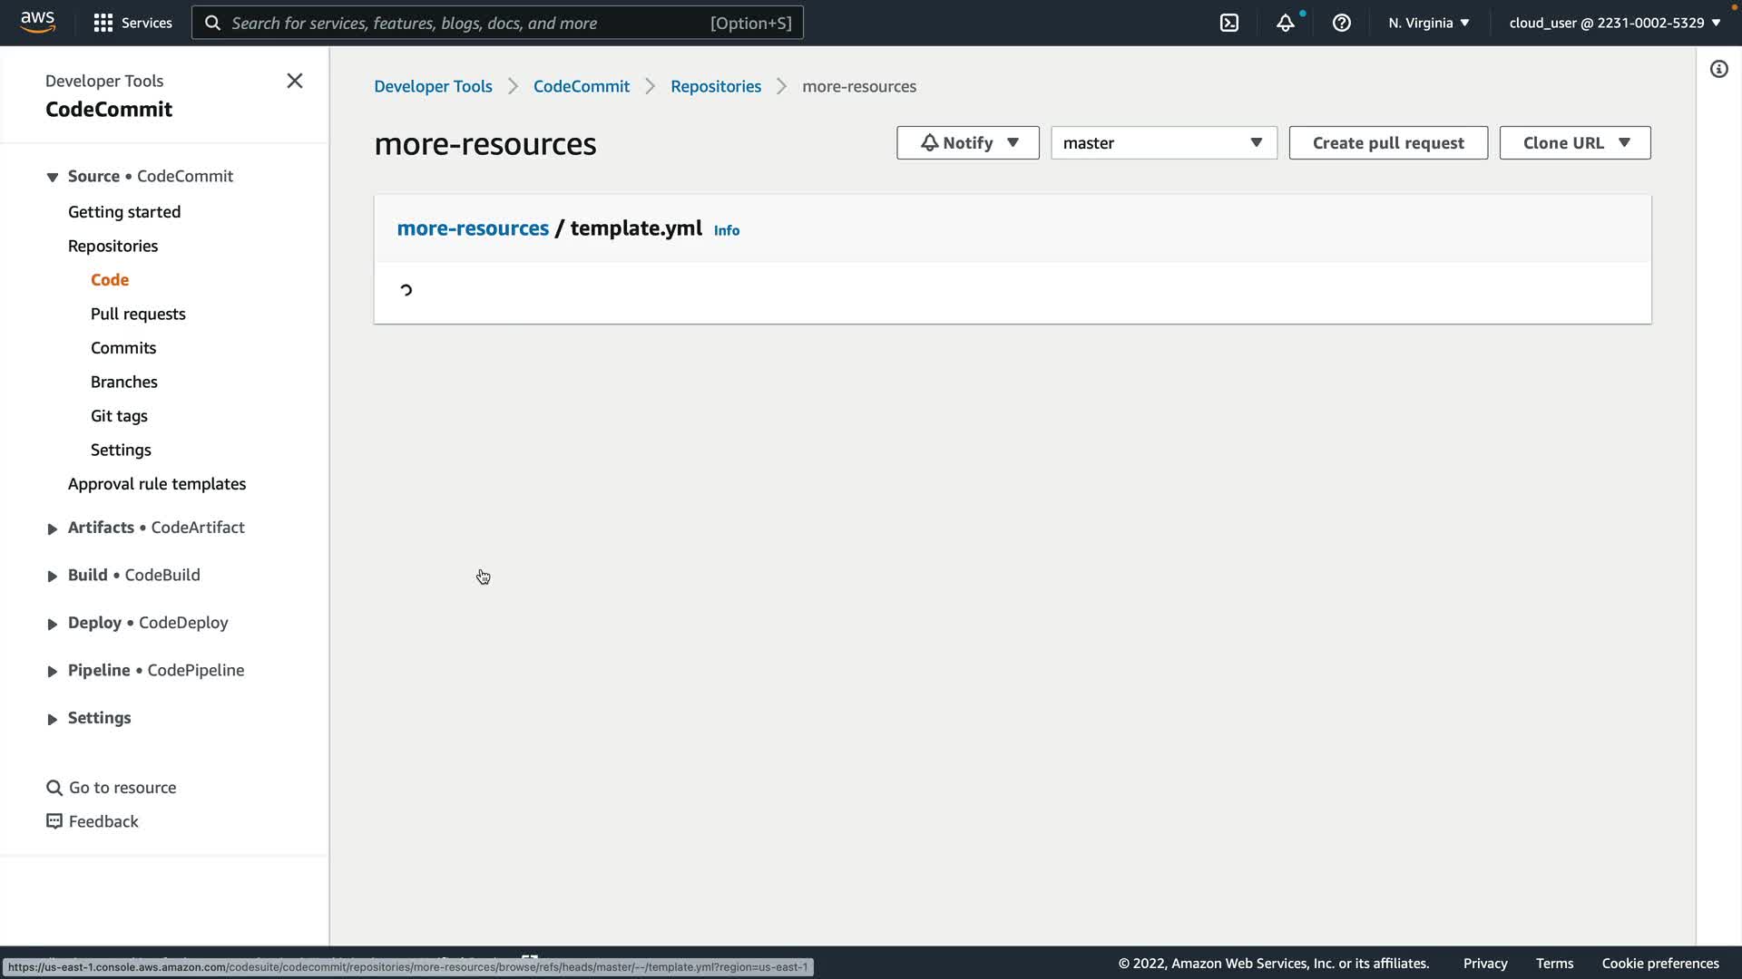
Task: Click the Go to resource search icon
Action: (54, 788)
